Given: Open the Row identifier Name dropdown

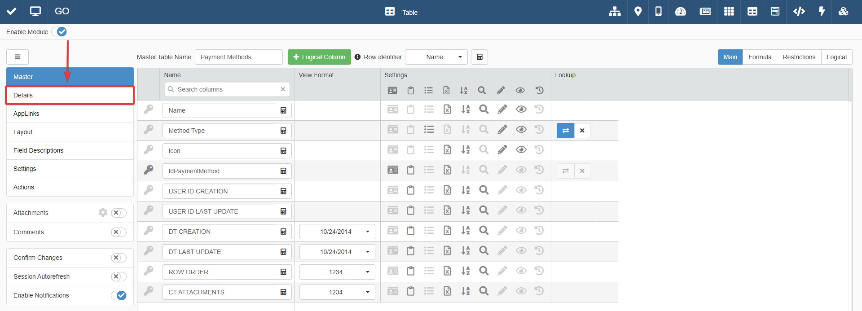Looking at the screenshot, I should point(436,57).
